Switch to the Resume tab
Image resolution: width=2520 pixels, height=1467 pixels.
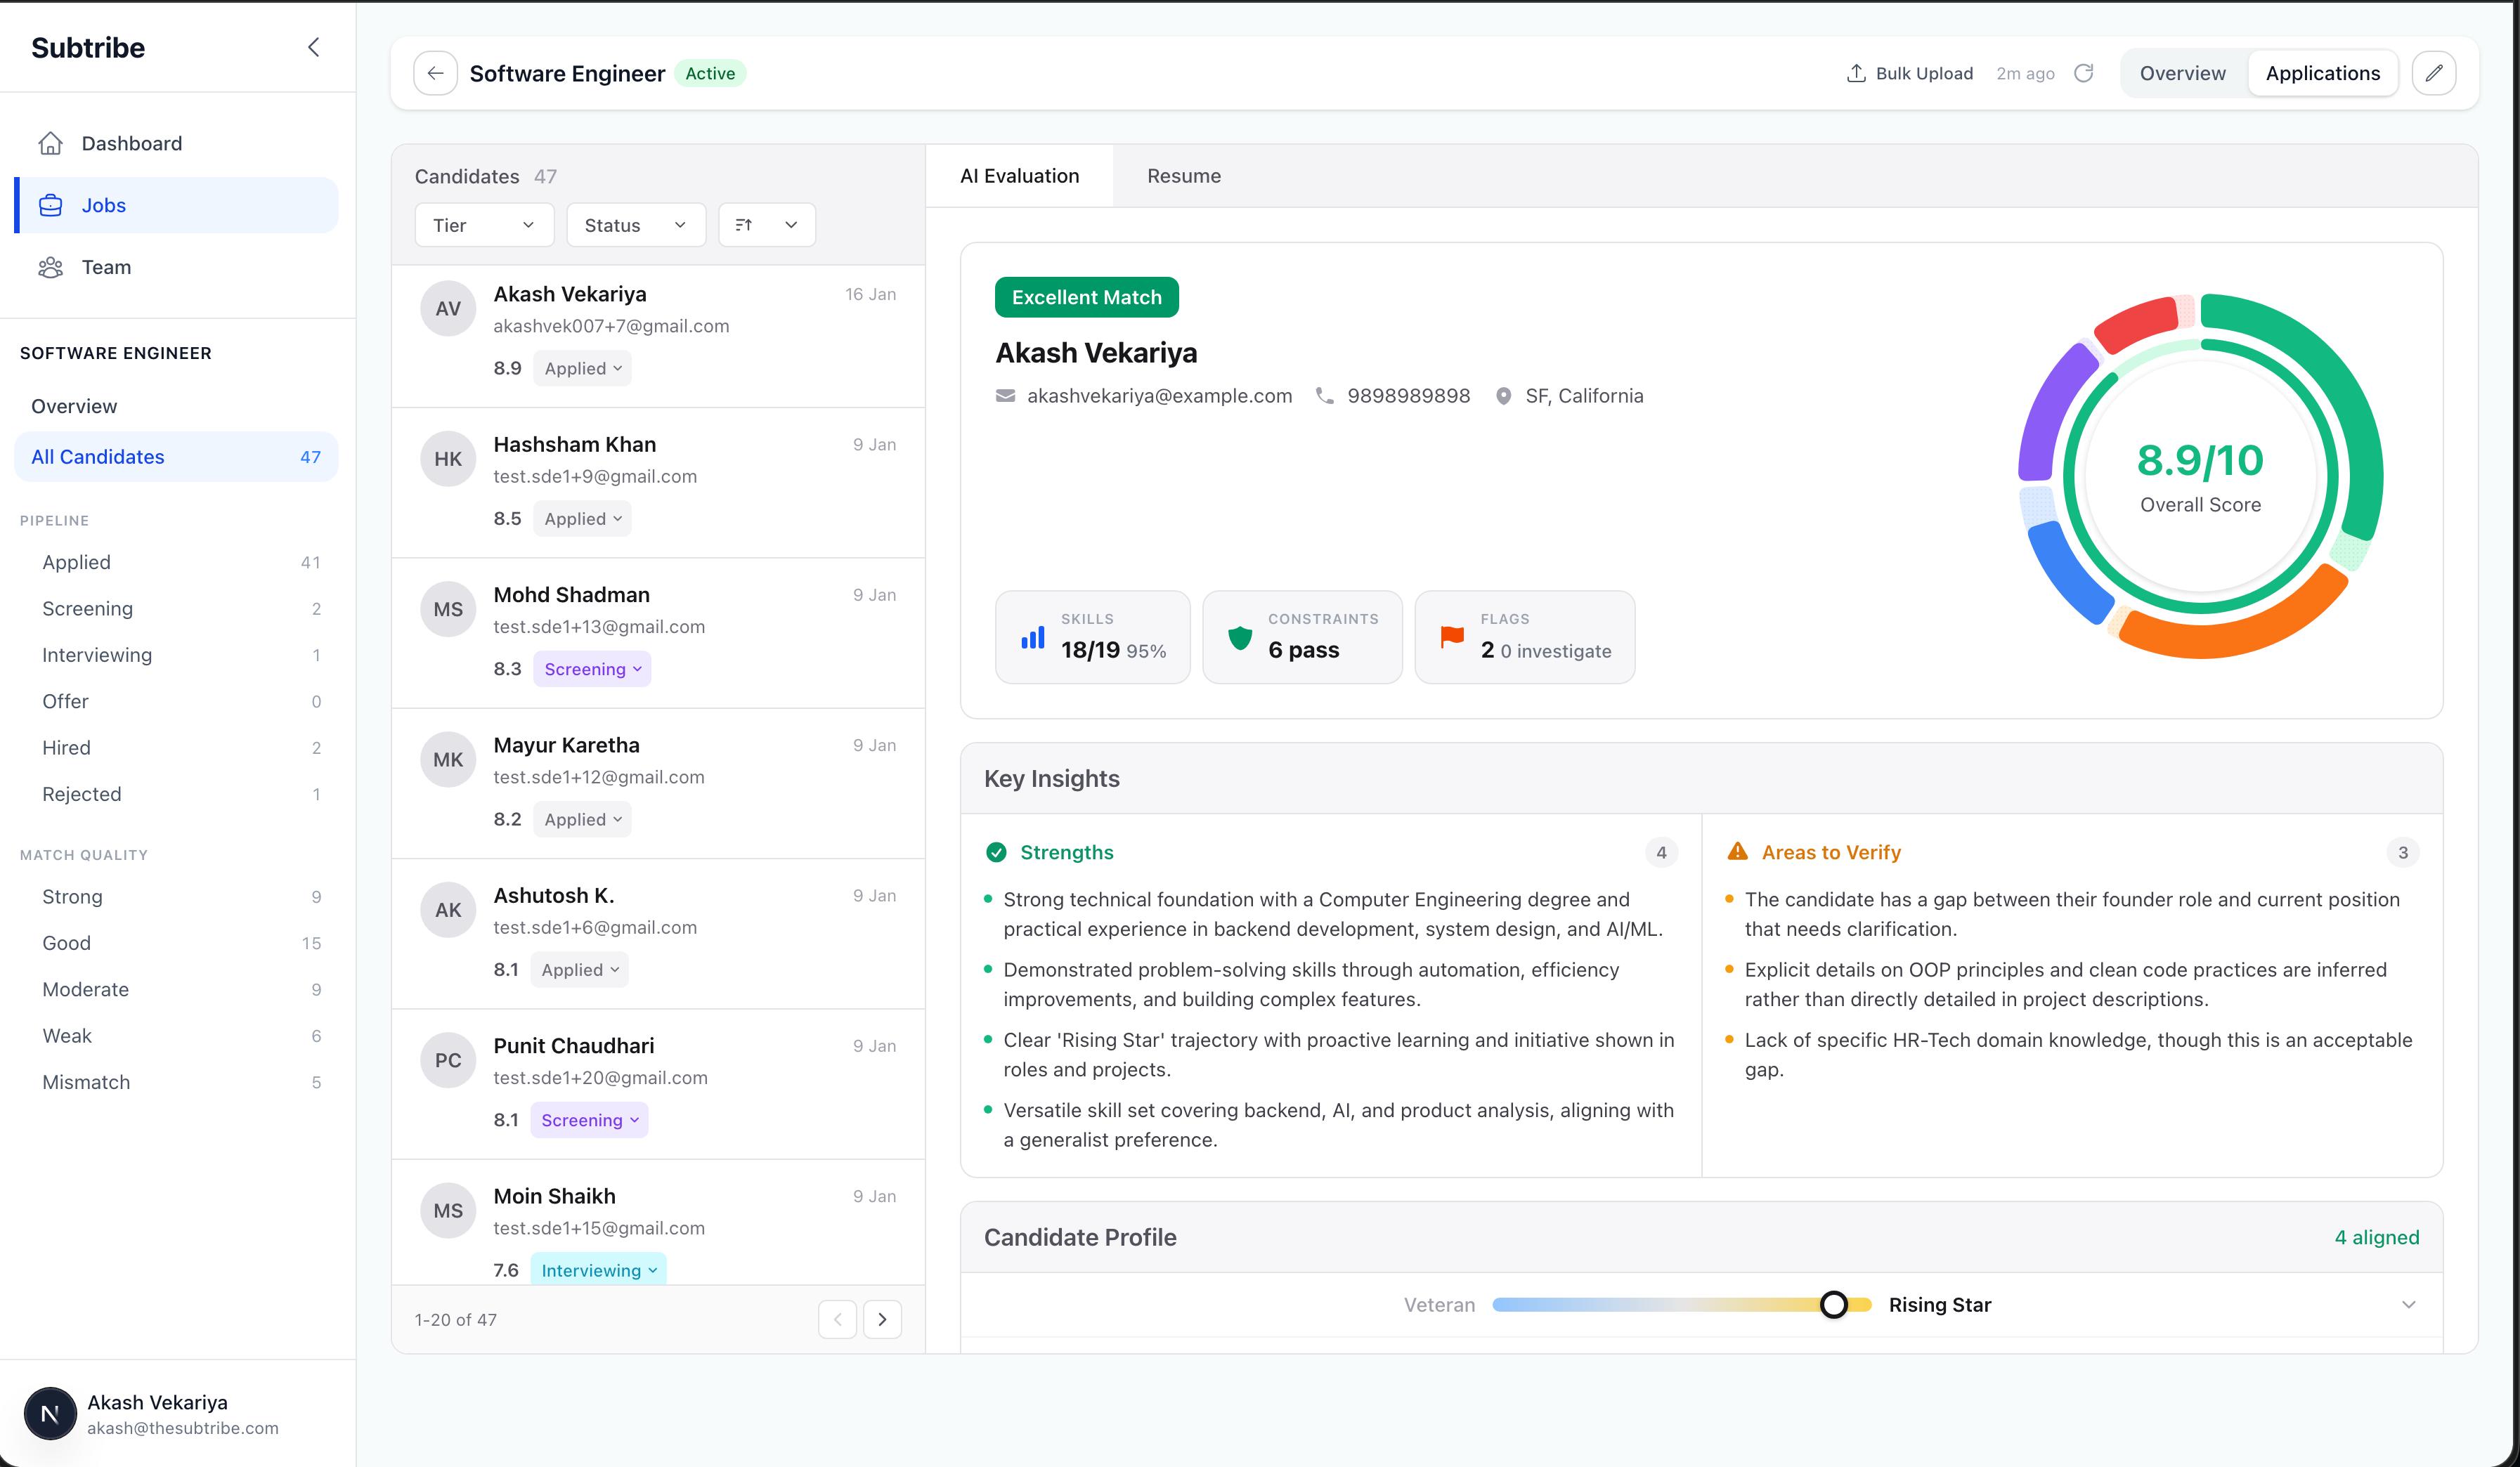1183,176
